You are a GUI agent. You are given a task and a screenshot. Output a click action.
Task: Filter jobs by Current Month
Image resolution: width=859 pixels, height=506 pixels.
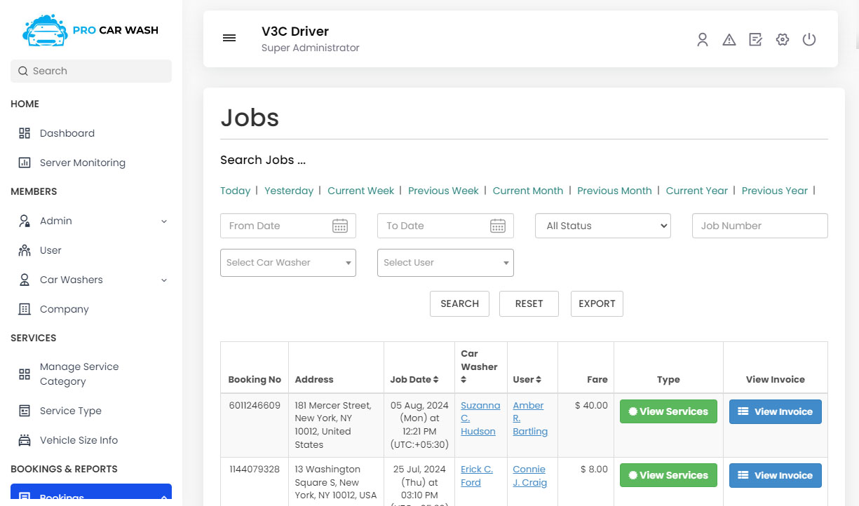tap(528, 191)
